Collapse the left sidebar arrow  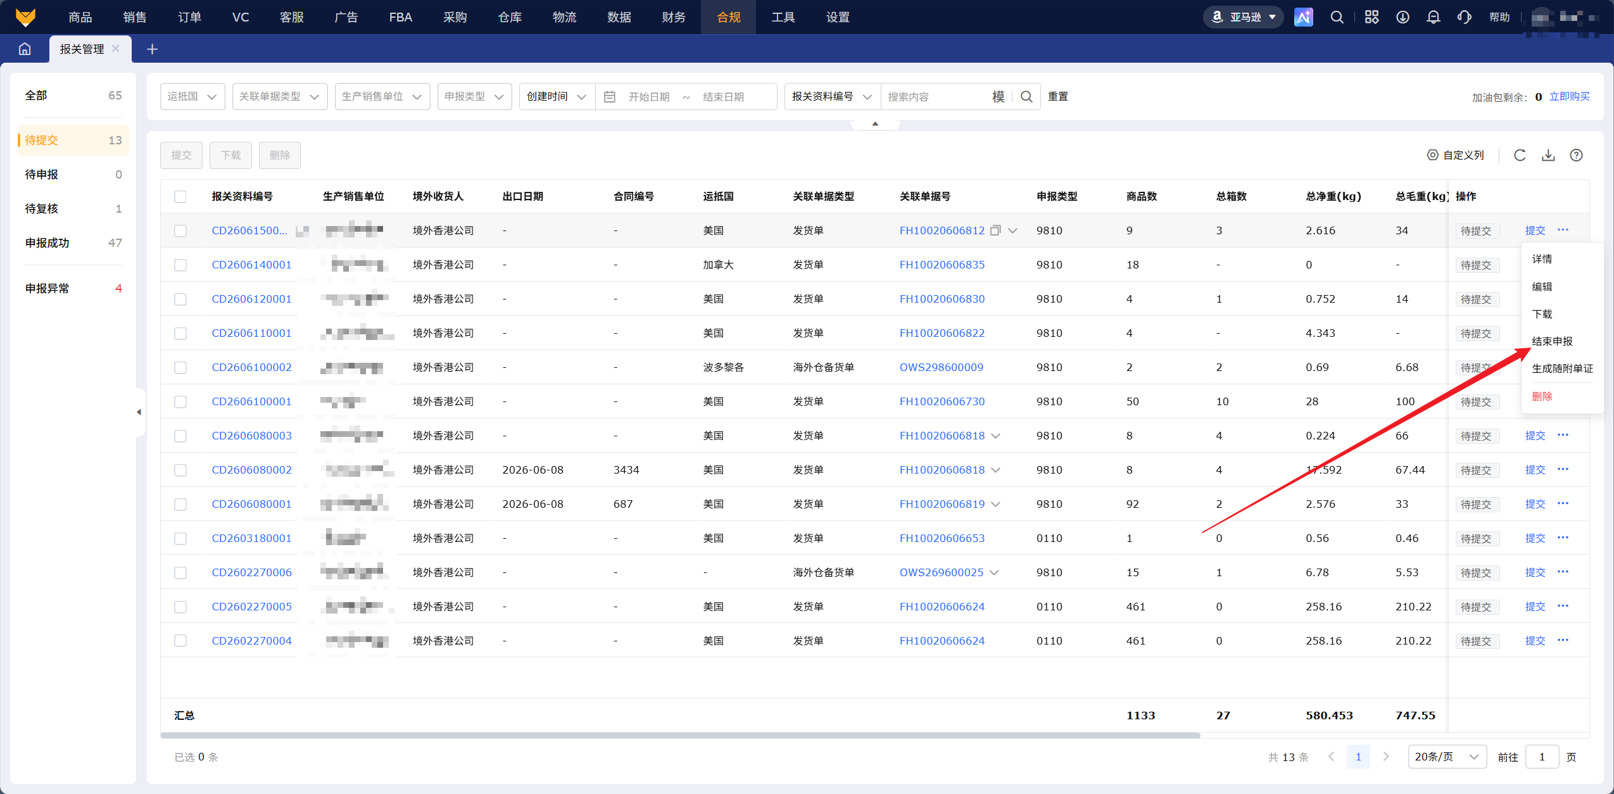[x=139, y=412]
